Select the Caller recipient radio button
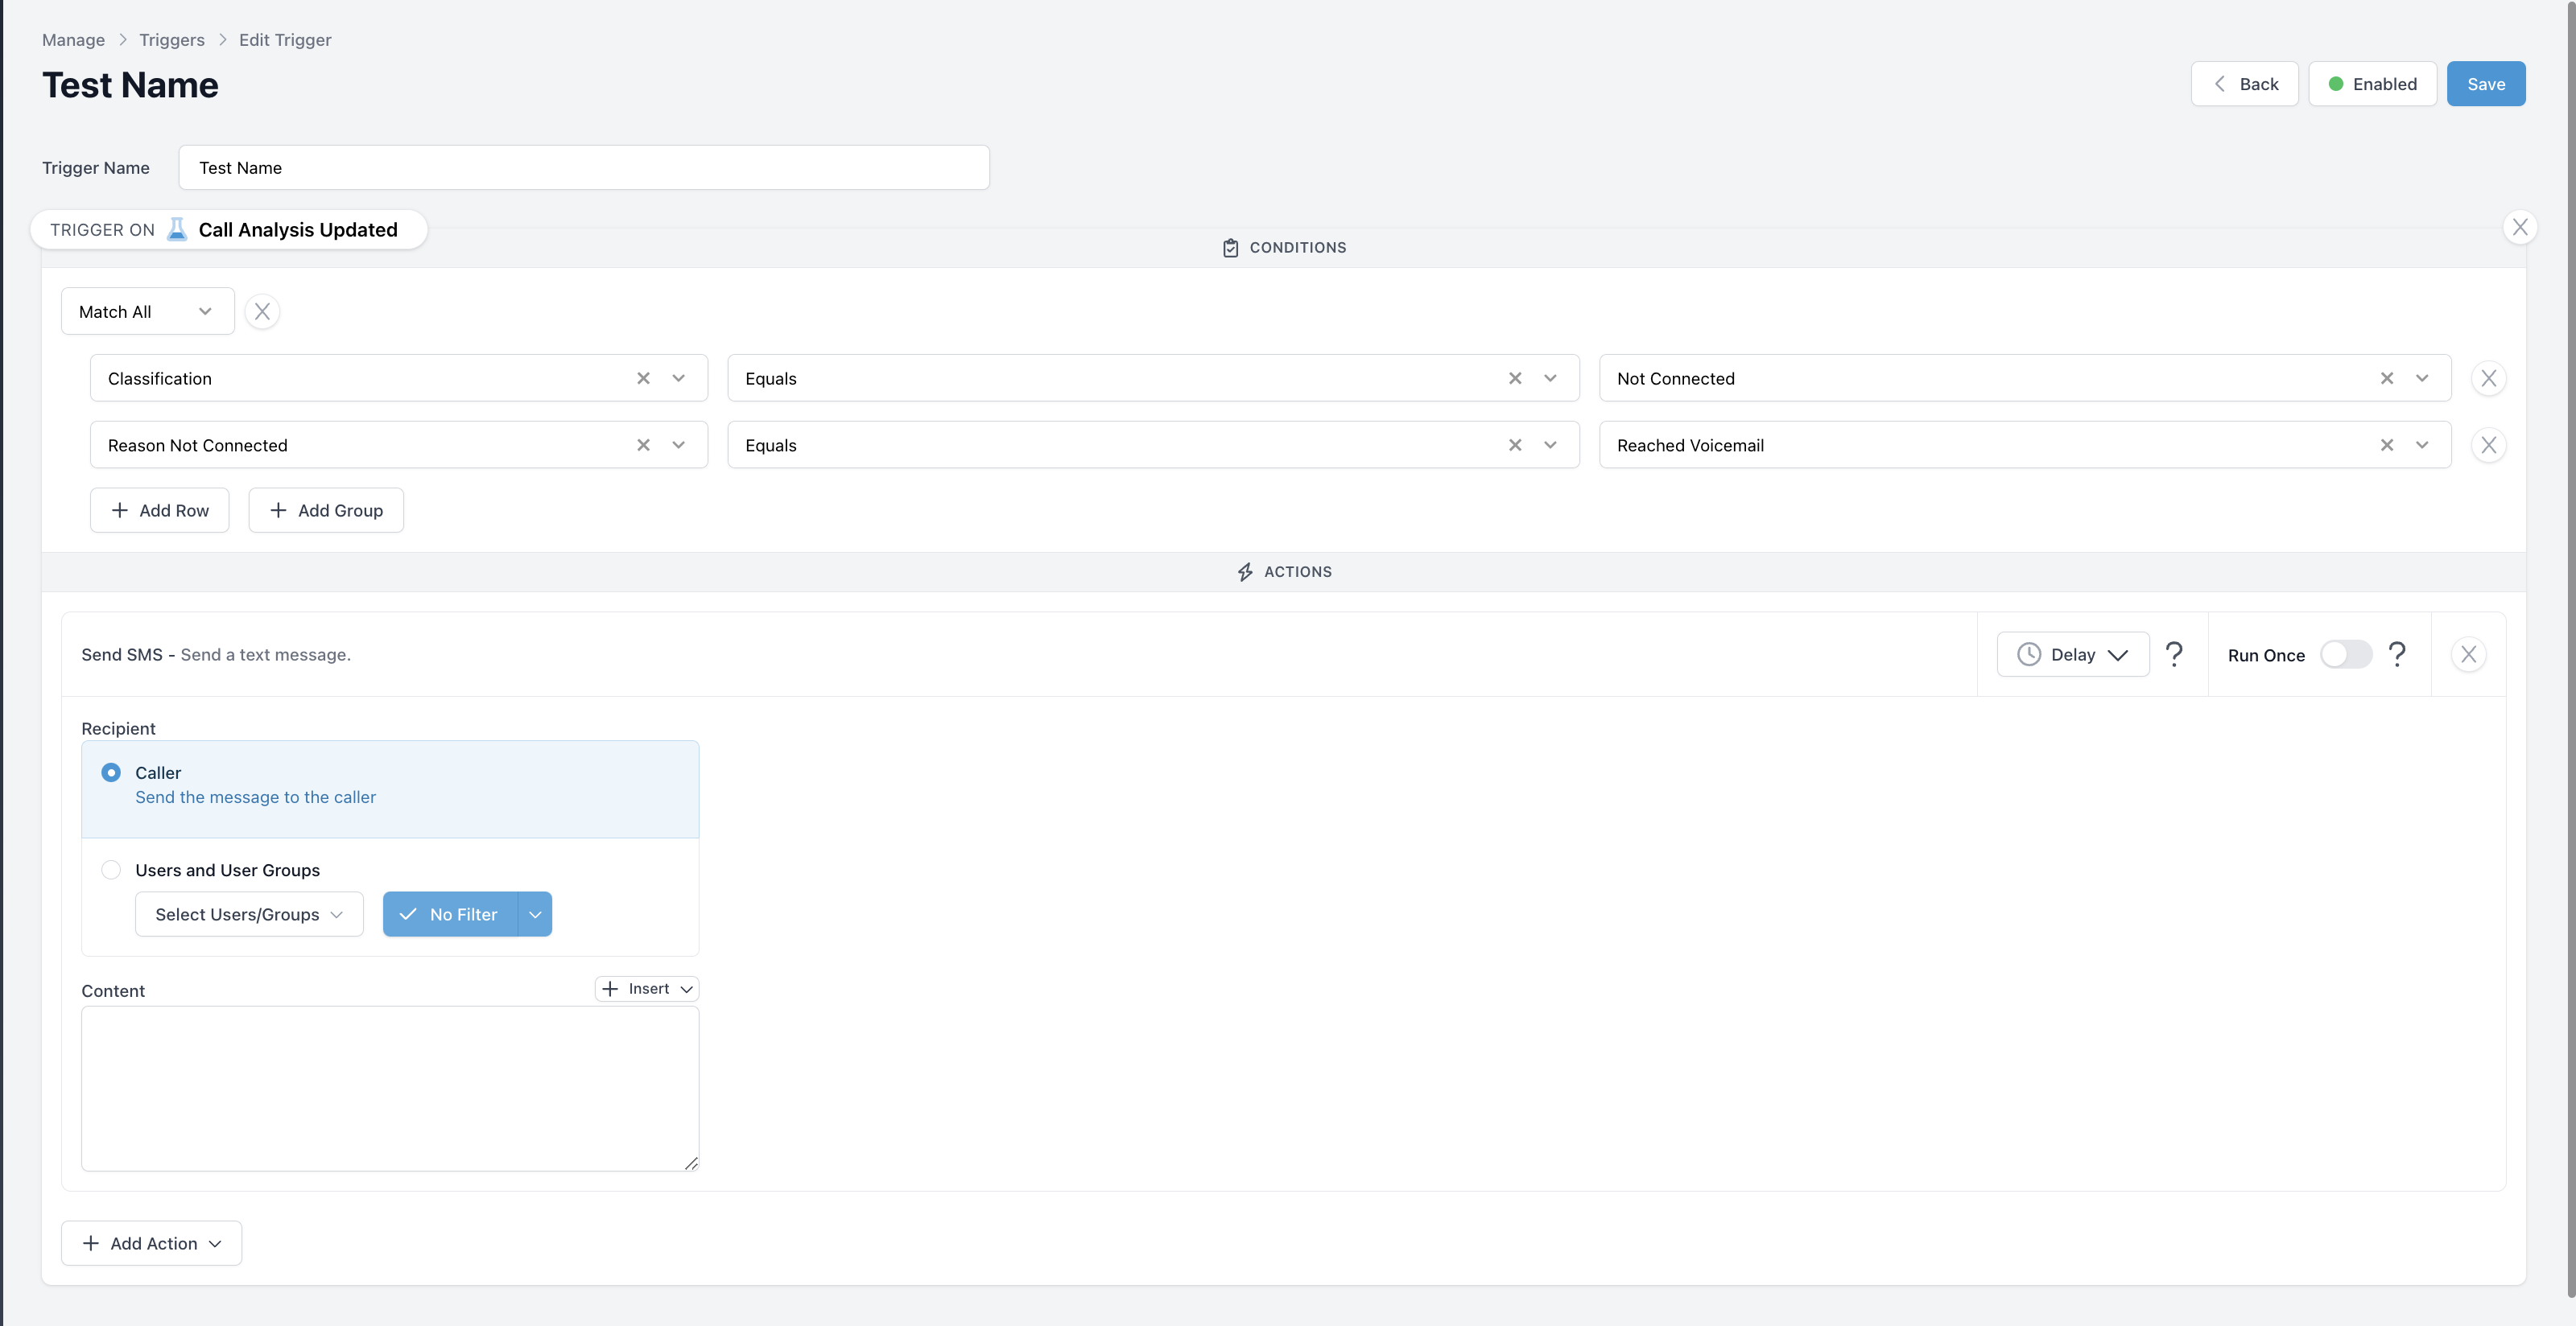This screenshot has width=2576, height=1326. click(x=111, y=772)
